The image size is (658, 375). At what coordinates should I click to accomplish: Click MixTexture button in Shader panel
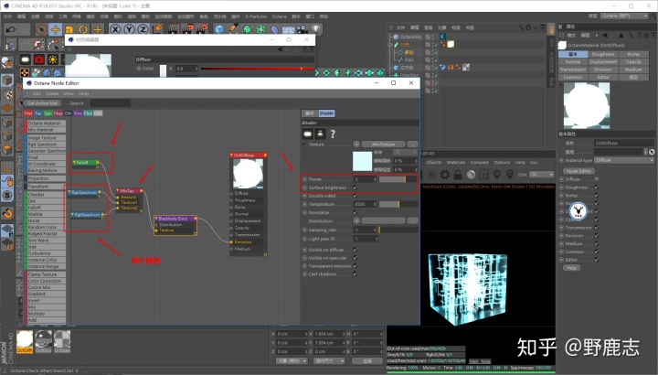click(383, 144)
